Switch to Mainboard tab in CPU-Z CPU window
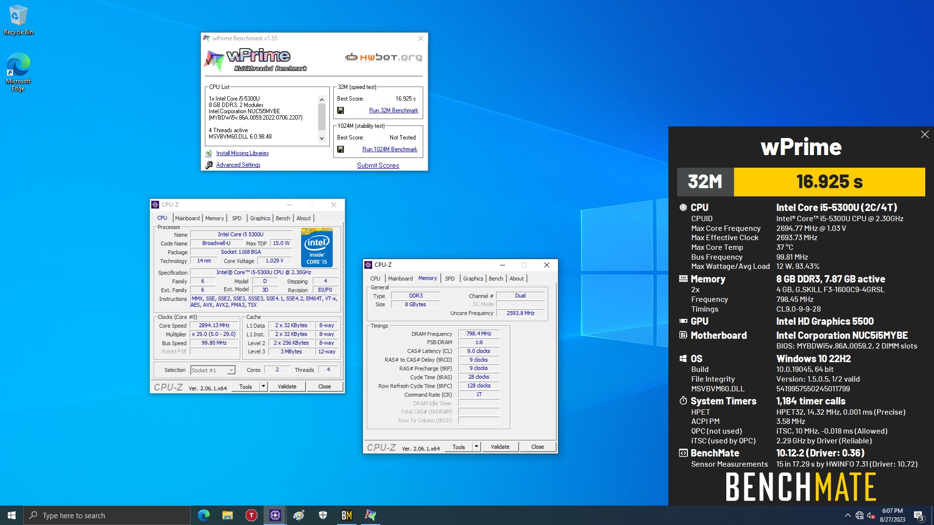Screen dimensions: 934x525 click(187, 218)
